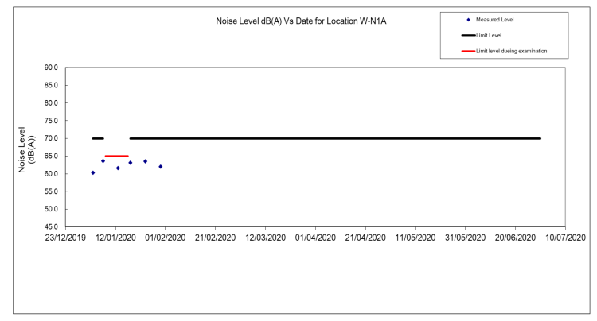The image size is (597, 321).
Task: Click the red examination limit line at 65 dB
Action: [116, 156]
